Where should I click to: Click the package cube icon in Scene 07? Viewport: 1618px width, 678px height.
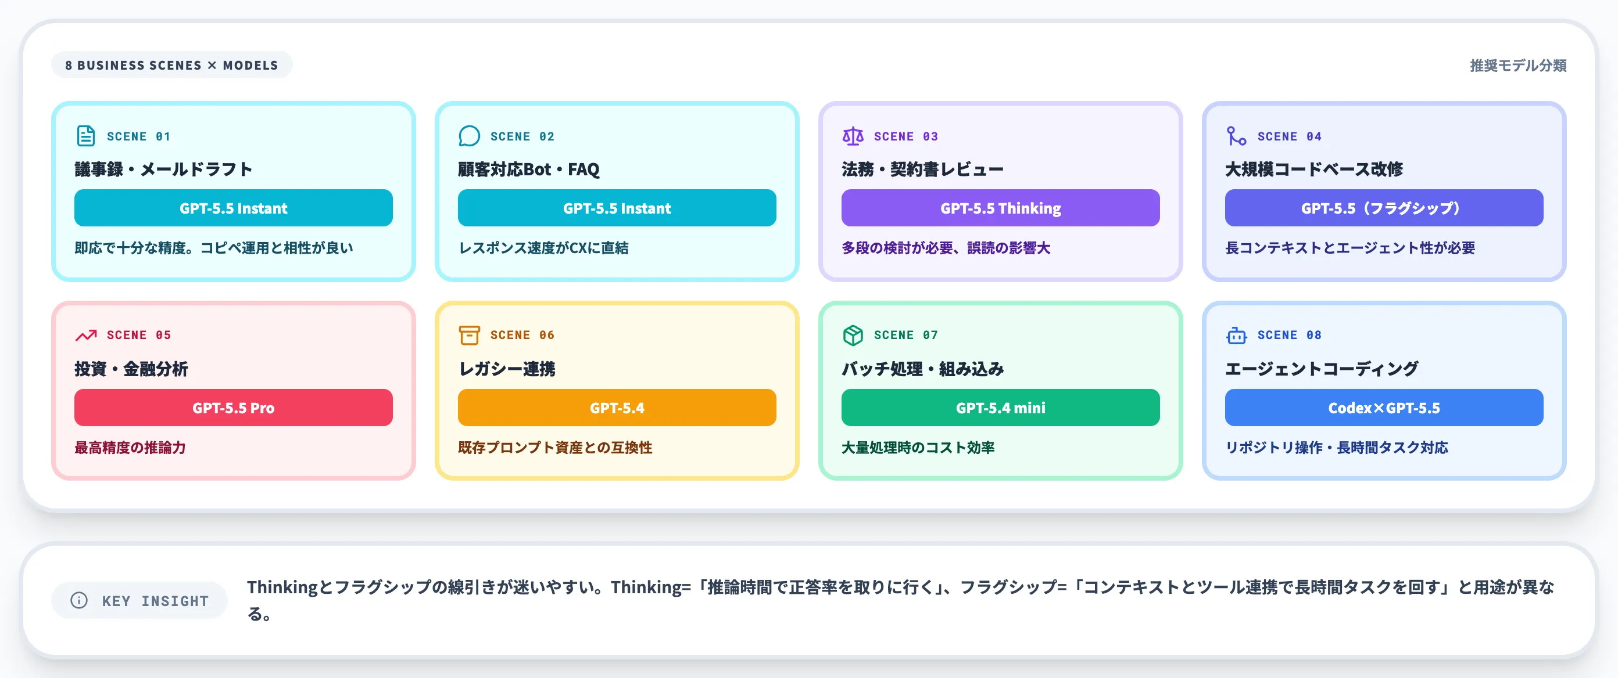coord(853,336)
